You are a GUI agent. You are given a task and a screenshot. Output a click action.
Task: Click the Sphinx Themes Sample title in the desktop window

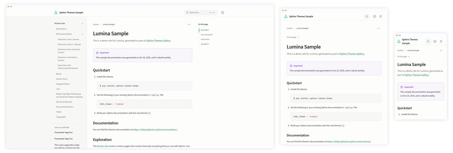71,13
